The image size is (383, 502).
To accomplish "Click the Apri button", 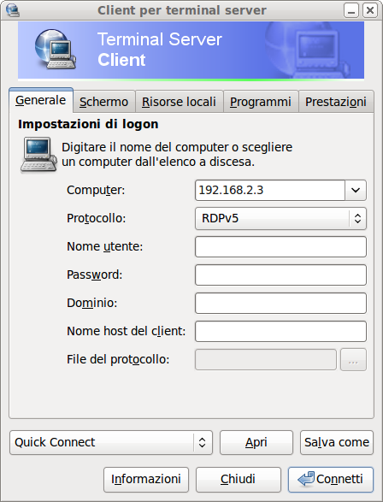I will click(x=256, y=442).
